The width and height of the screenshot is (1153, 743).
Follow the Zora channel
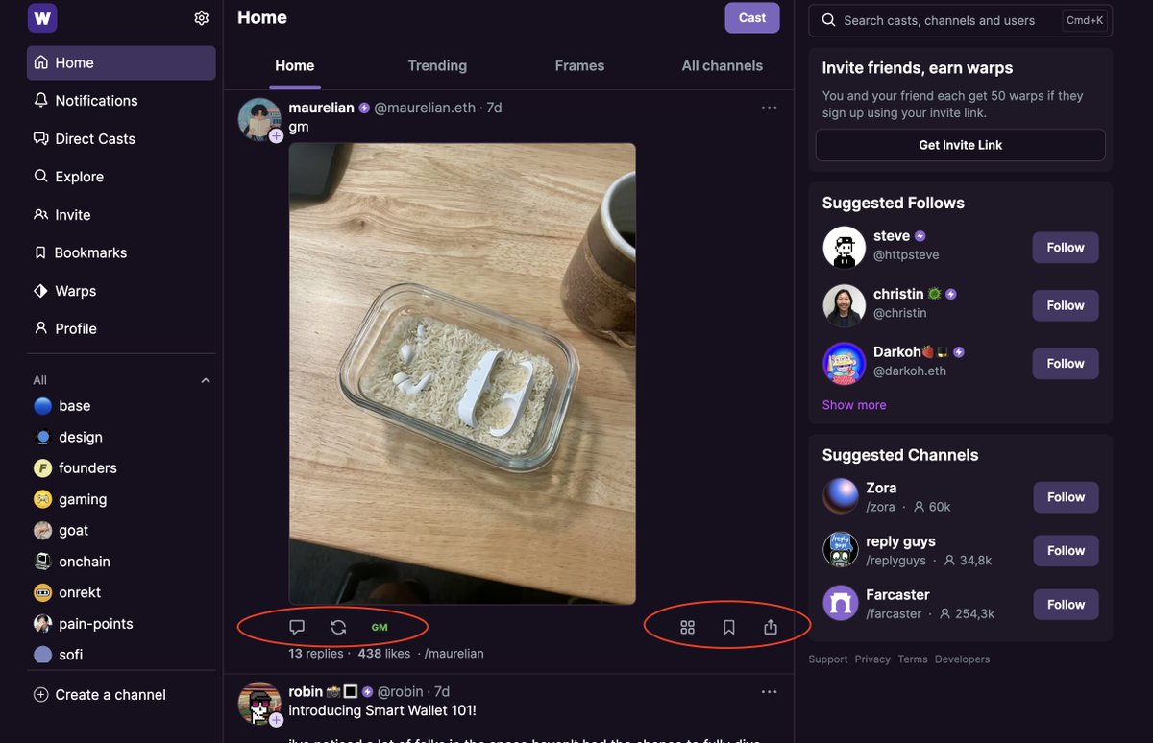tap(1066, 497)
